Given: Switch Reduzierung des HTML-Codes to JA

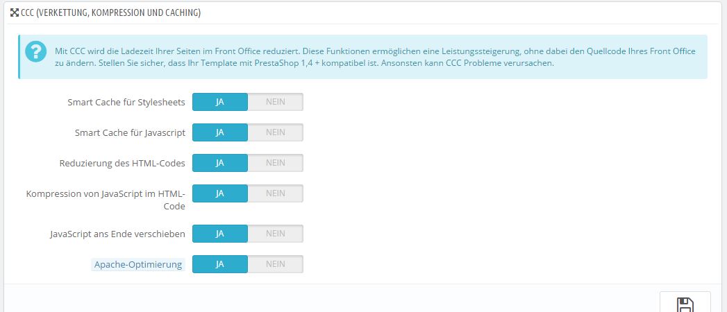Looking at the screenshot, I should (219, 163).
